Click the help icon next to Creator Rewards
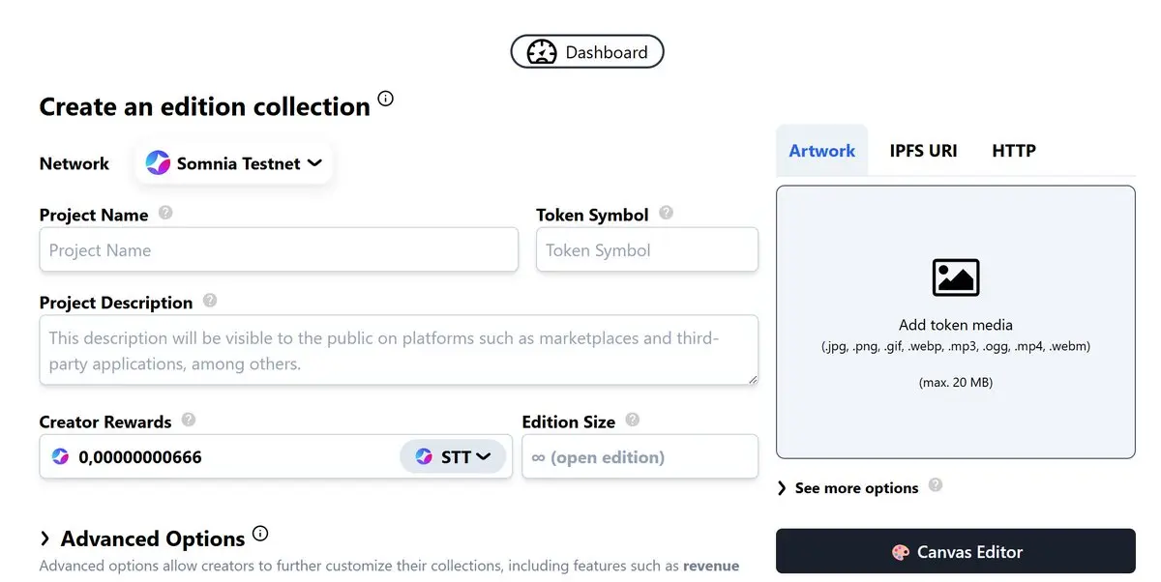This screenshot has width=1161, height=582. pyautogui.click(x=189, y=420)
